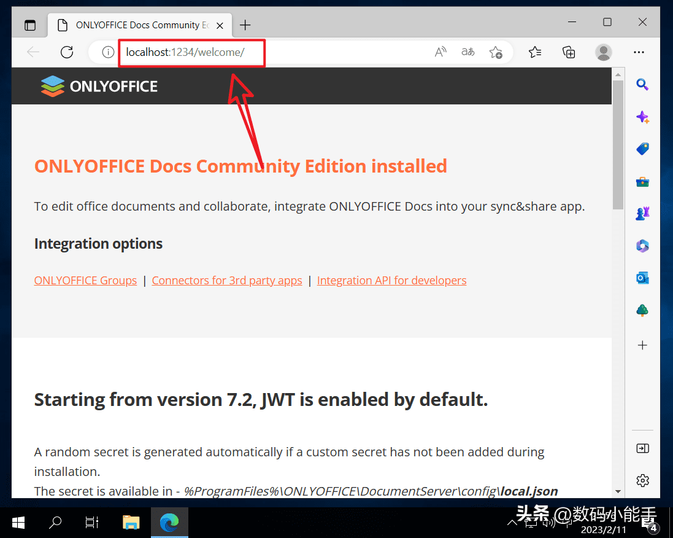Open Connectors for 3rd party apps link
Viewport: 673px width, 538px height.
coord(227,281)
